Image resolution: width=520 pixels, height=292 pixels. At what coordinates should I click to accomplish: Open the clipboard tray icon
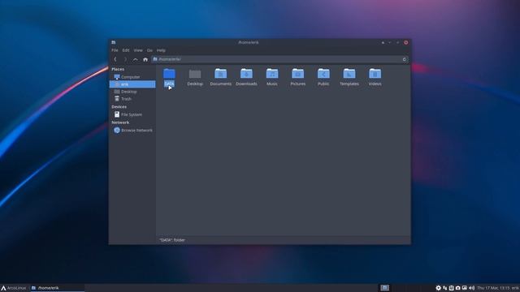[452, 288]
